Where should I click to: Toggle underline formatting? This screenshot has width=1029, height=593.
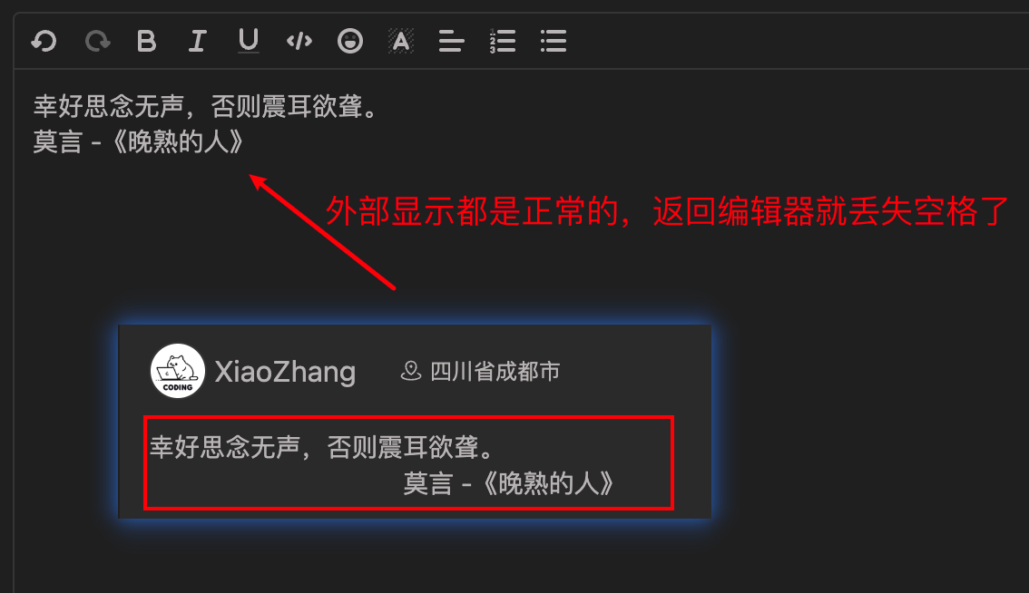pos(248,41)
